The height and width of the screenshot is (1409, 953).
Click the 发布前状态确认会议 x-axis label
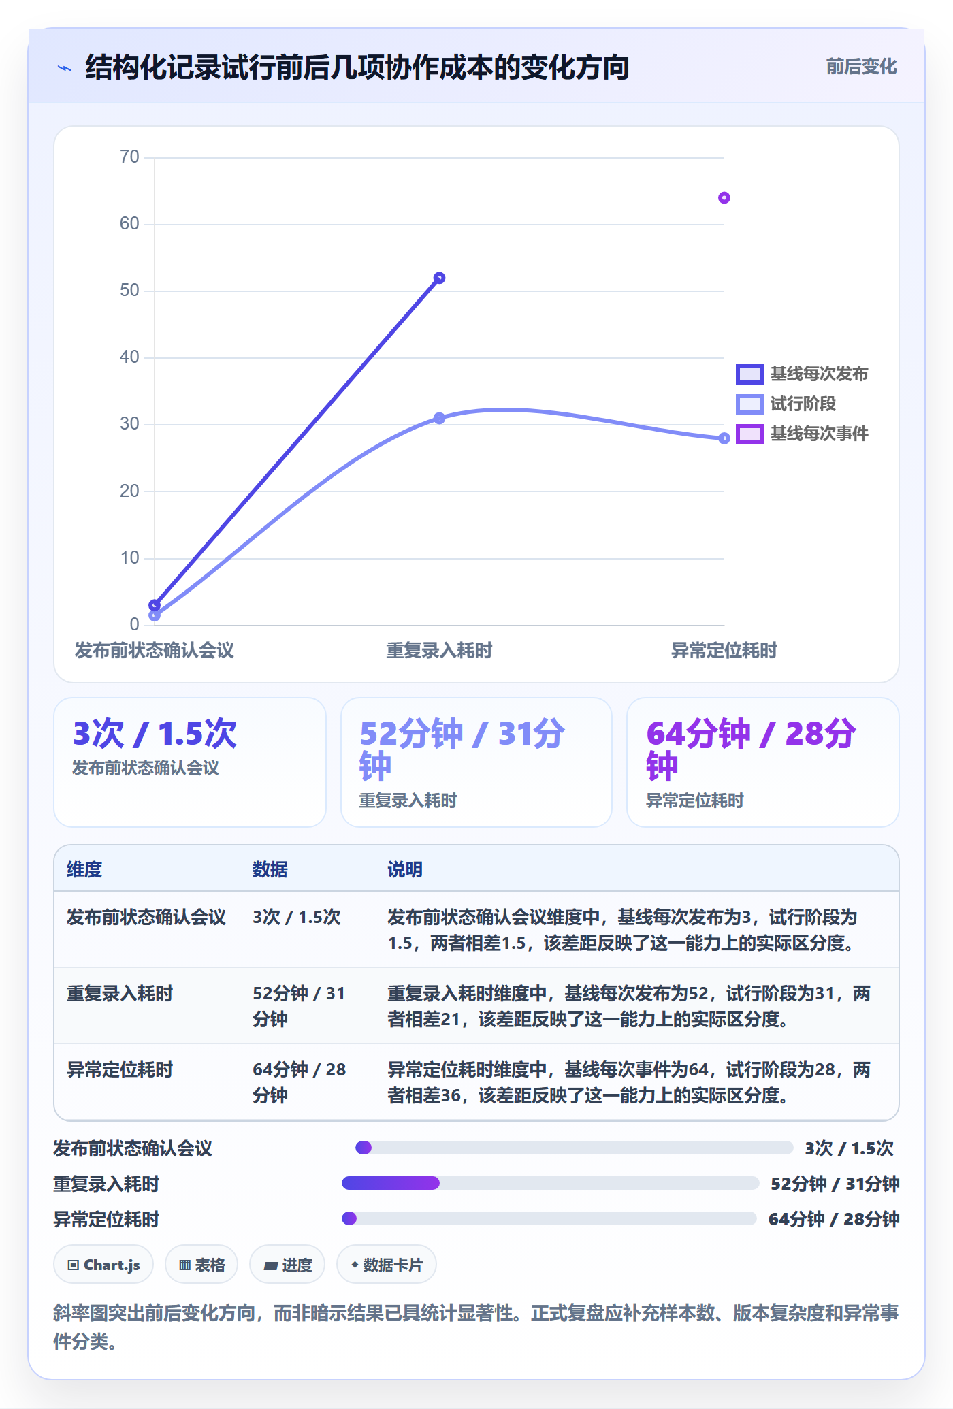pyautogui.click(x=155, y=651)
